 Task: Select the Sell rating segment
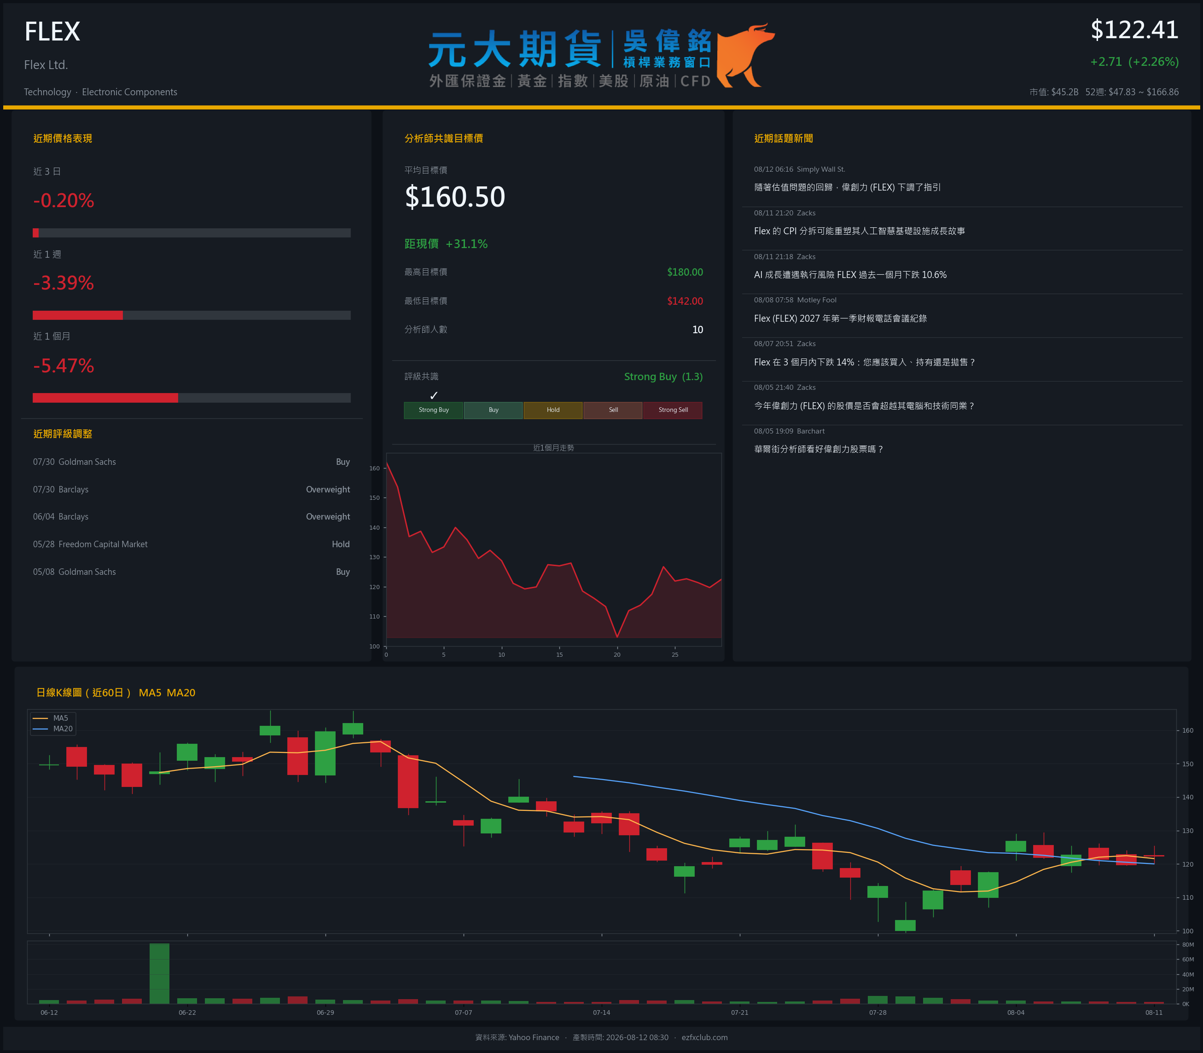(613, 410)
